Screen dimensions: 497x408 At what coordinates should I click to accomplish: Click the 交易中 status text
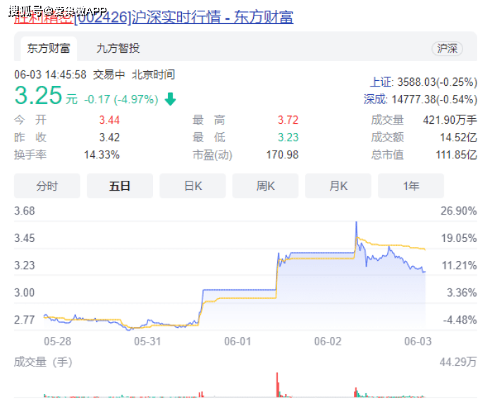(x=109, y=75)
